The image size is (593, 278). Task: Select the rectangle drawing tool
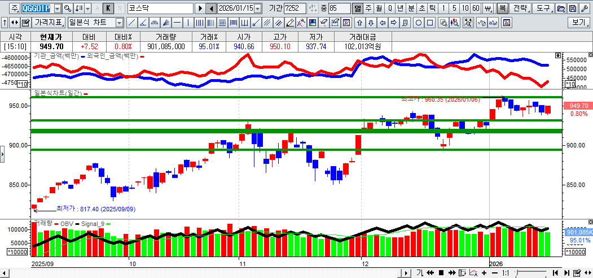coord(430,23)
